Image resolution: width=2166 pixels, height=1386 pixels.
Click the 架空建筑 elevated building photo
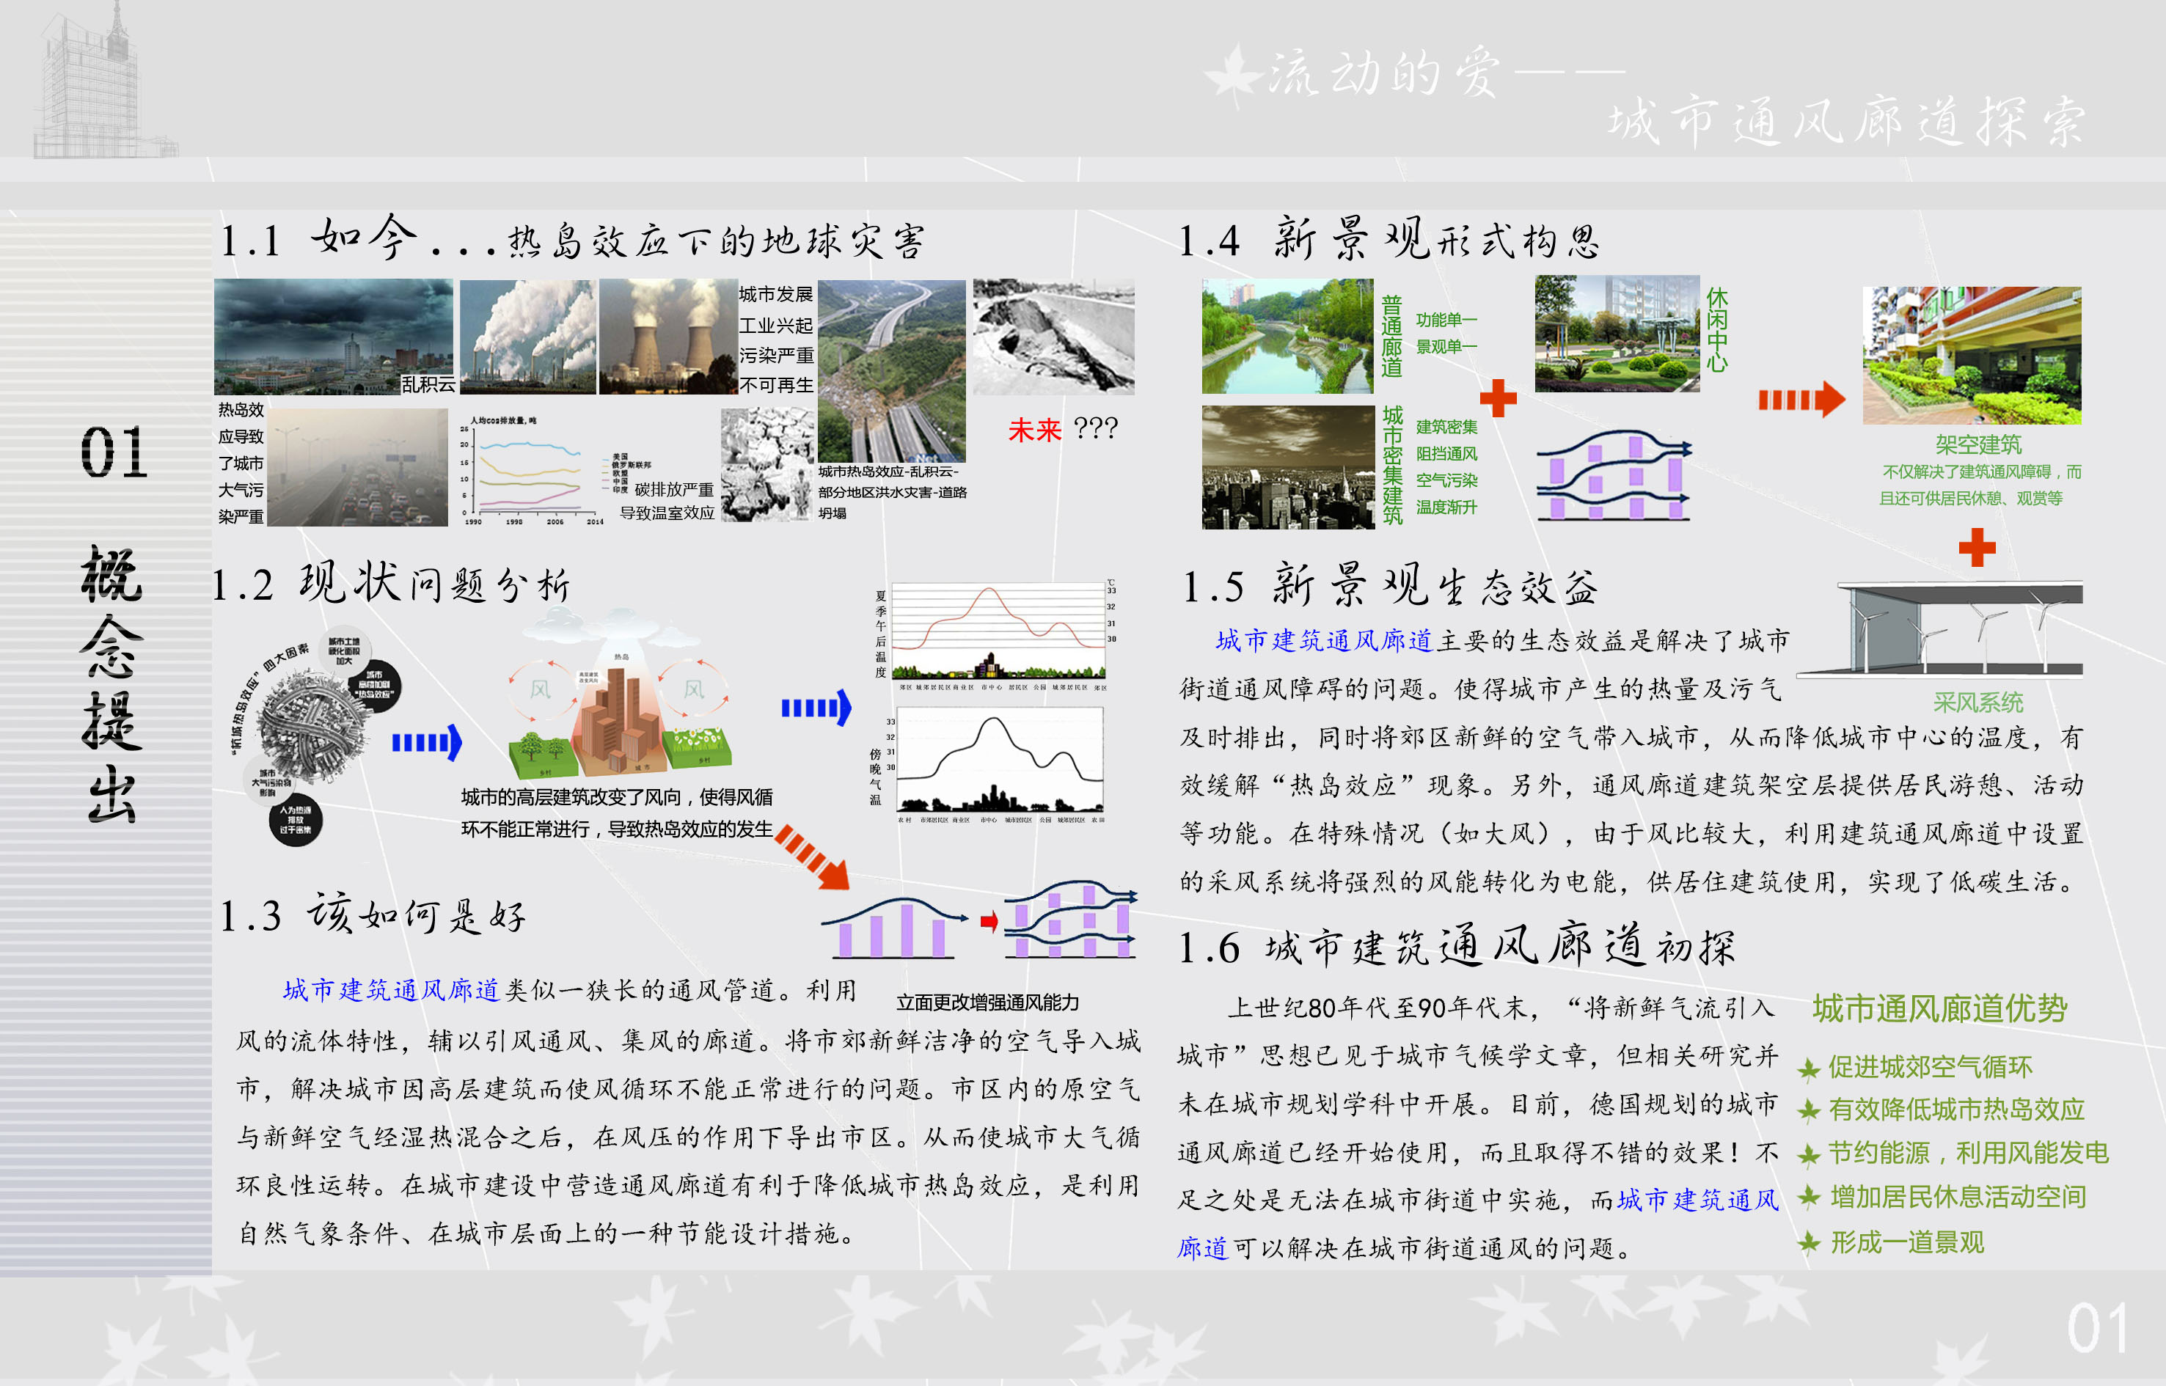(x=1972, y=356)
